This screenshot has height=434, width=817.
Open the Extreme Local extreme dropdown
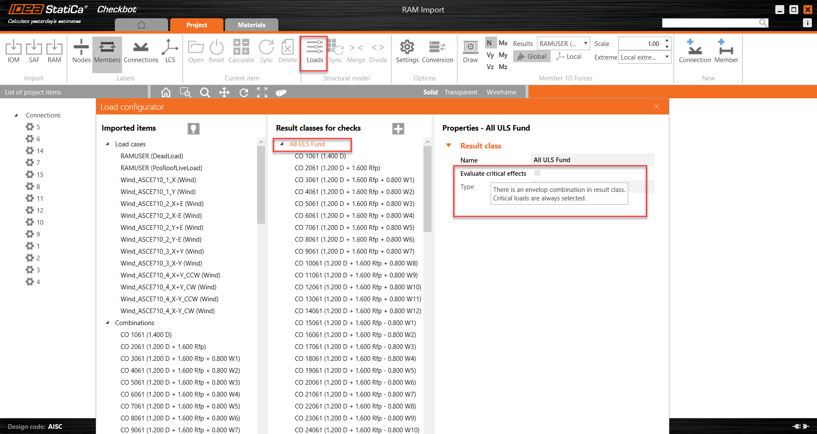(644, 57)
